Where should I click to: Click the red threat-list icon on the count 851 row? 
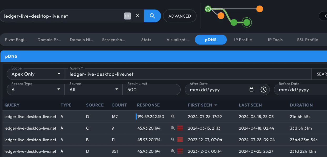180,151
